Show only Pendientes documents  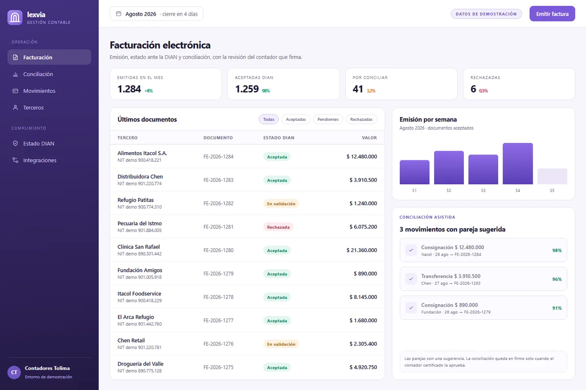328,119
